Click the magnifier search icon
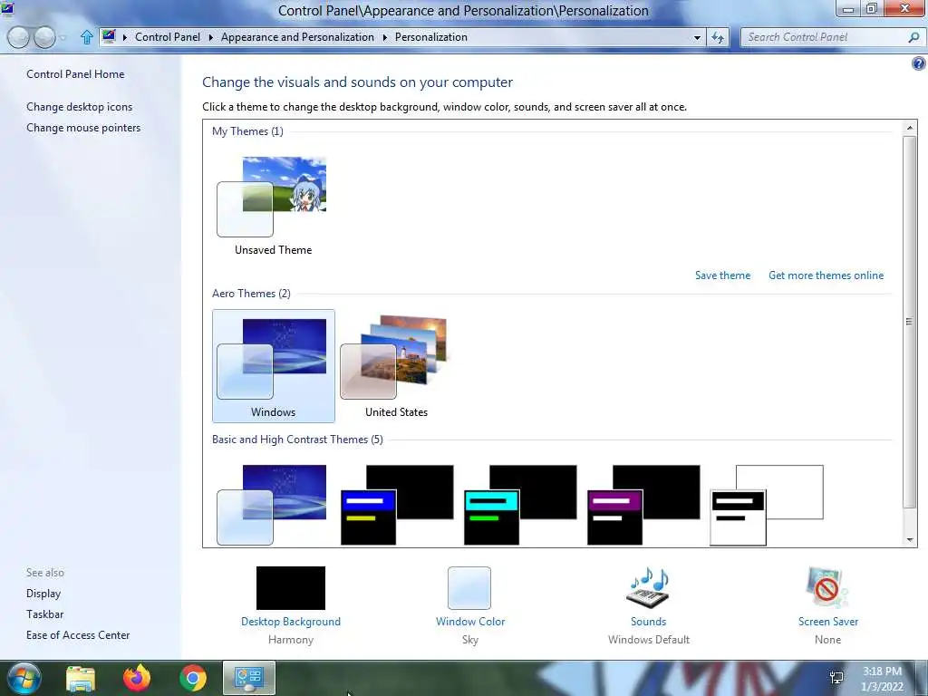 tap(913, 37)
